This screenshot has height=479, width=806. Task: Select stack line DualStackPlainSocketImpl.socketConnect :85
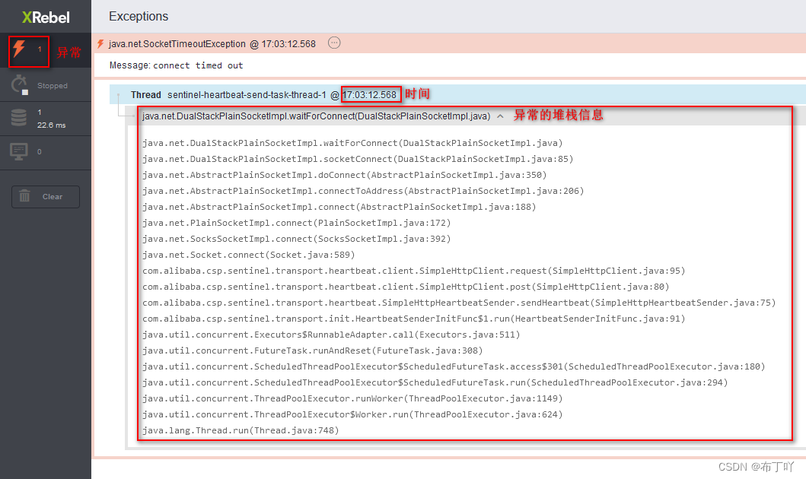tap(358, 159)
